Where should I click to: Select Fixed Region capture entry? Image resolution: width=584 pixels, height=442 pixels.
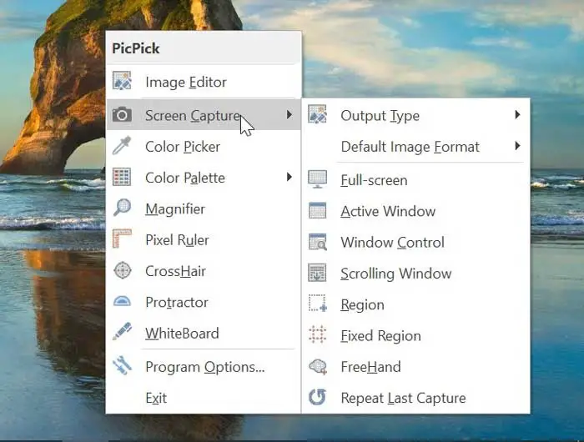(x=380, y=336)
